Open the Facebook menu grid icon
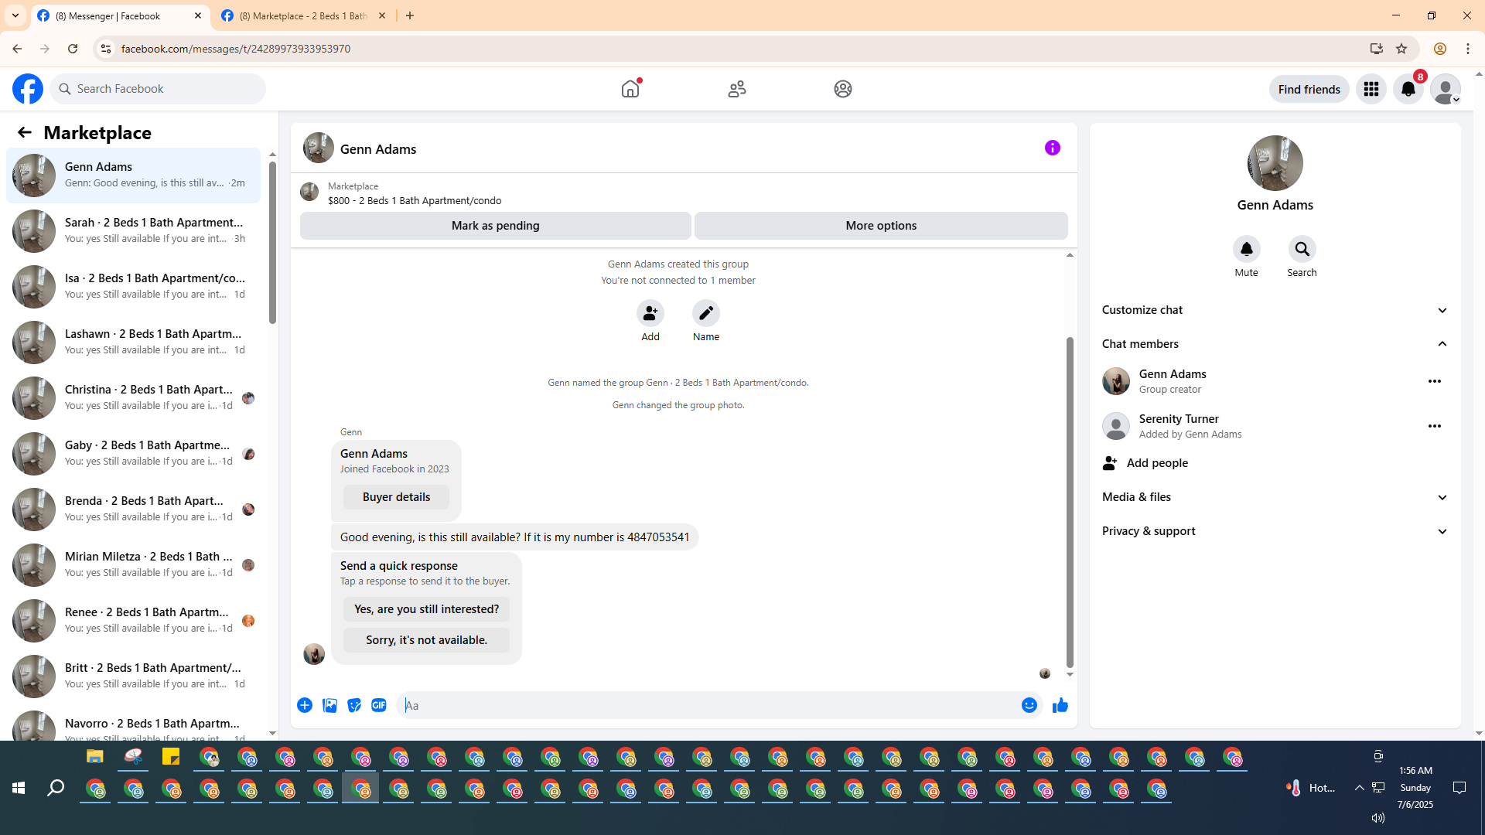1485x835 pixels. click(1371, 89)
